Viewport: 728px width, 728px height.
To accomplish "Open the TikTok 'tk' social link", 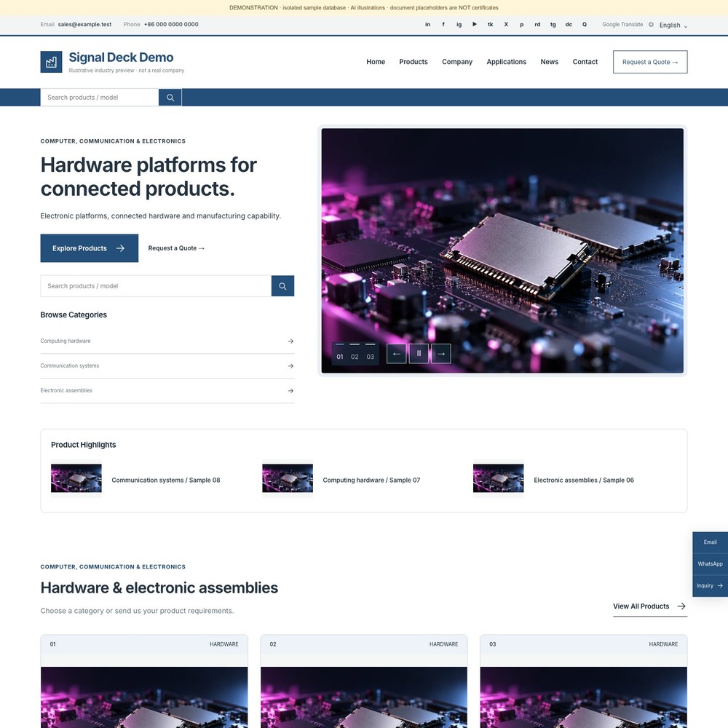I will [x=490, y=25].
